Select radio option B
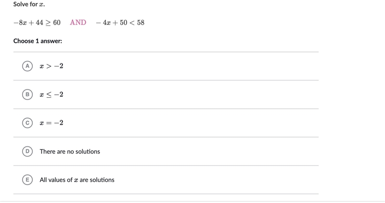The height and width of the screenshot is (203, 385). 27,94
